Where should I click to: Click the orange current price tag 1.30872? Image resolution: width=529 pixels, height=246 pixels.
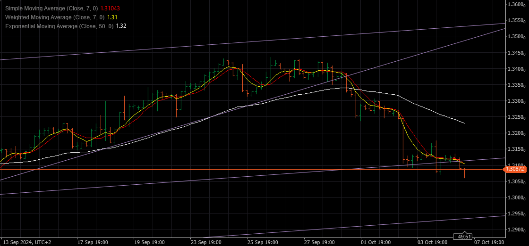pyautogui.click(x=515, y=169)
